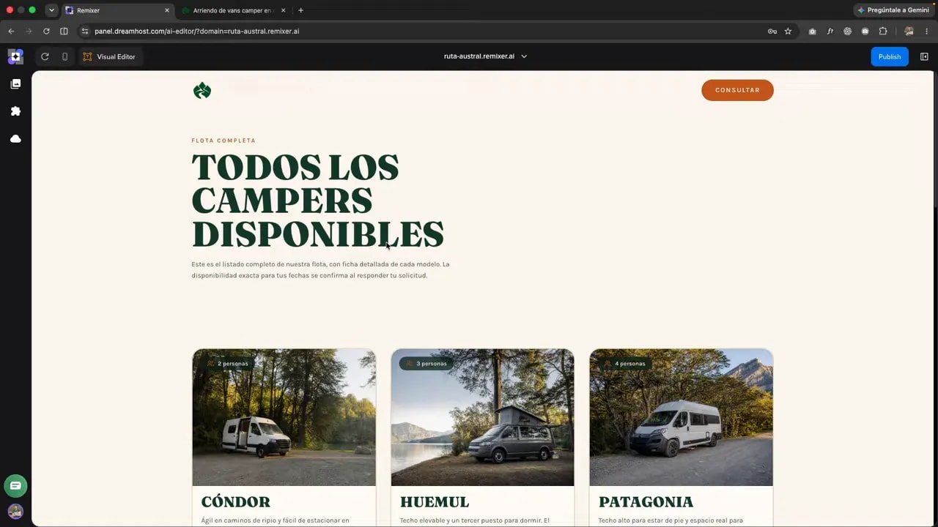Open the browser extensions puzzle icon
The image size is (938, 527).
point(882,31)
